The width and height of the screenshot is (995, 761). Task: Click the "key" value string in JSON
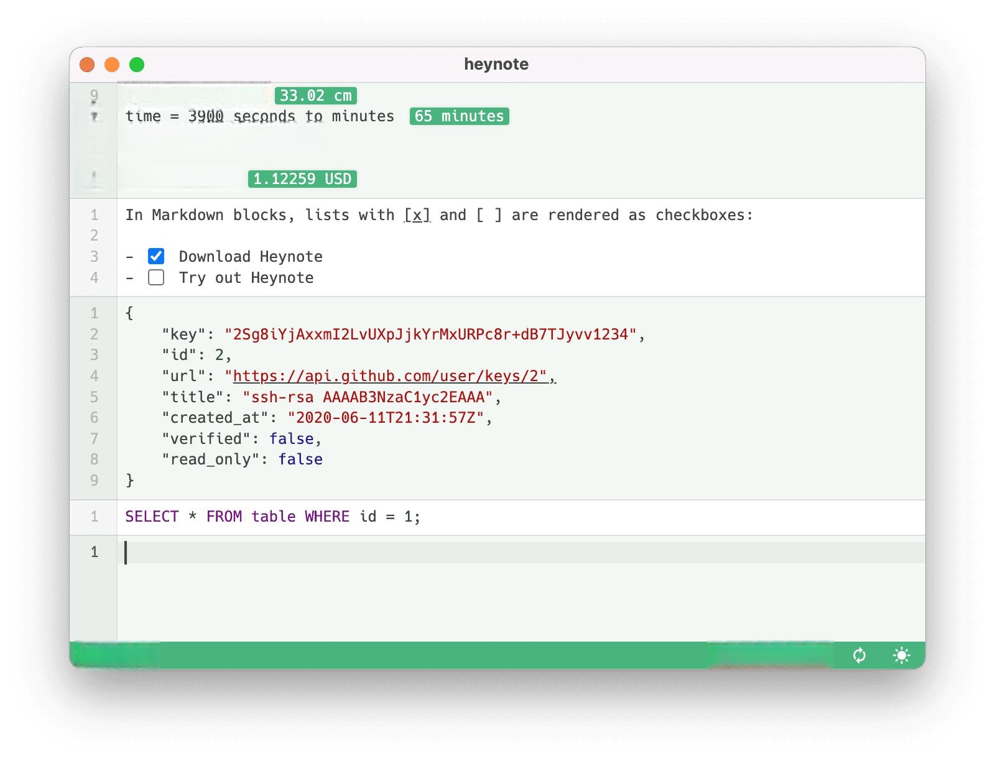[431, 334]
